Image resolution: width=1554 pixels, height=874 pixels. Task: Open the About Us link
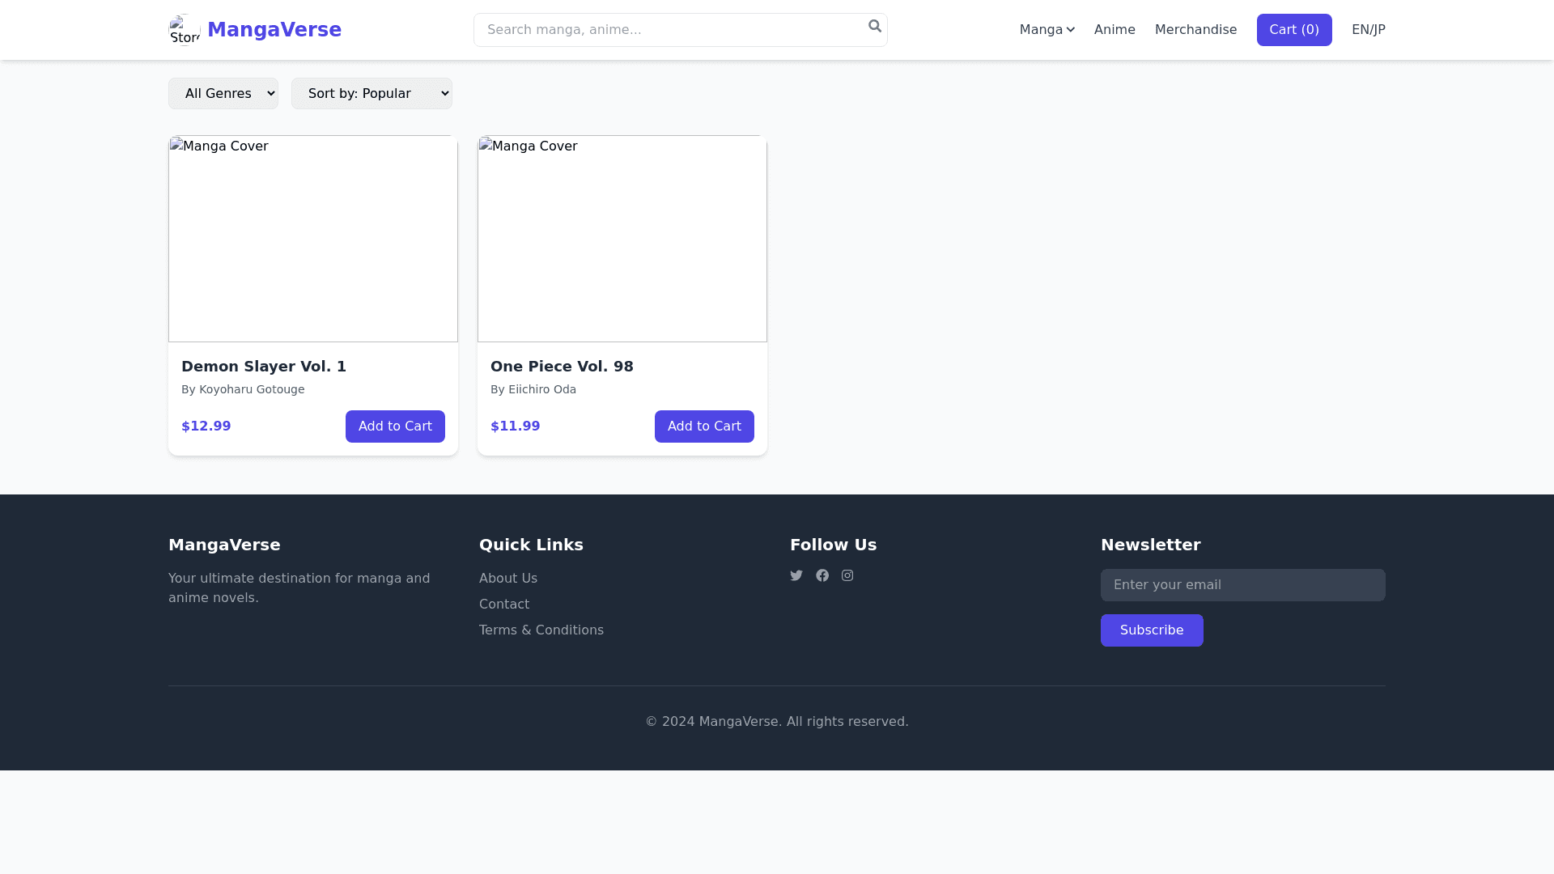(508, 579)
